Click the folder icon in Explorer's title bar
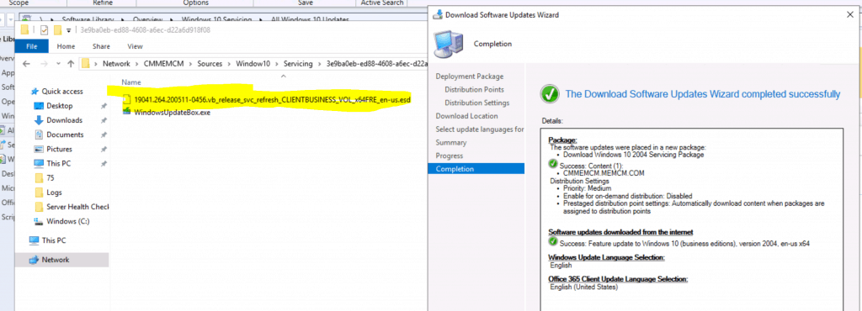Viewport: 862px width, 311px height. [24, 29]
